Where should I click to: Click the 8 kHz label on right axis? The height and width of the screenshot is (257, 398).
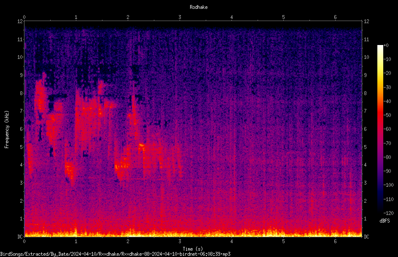point(365,93)
